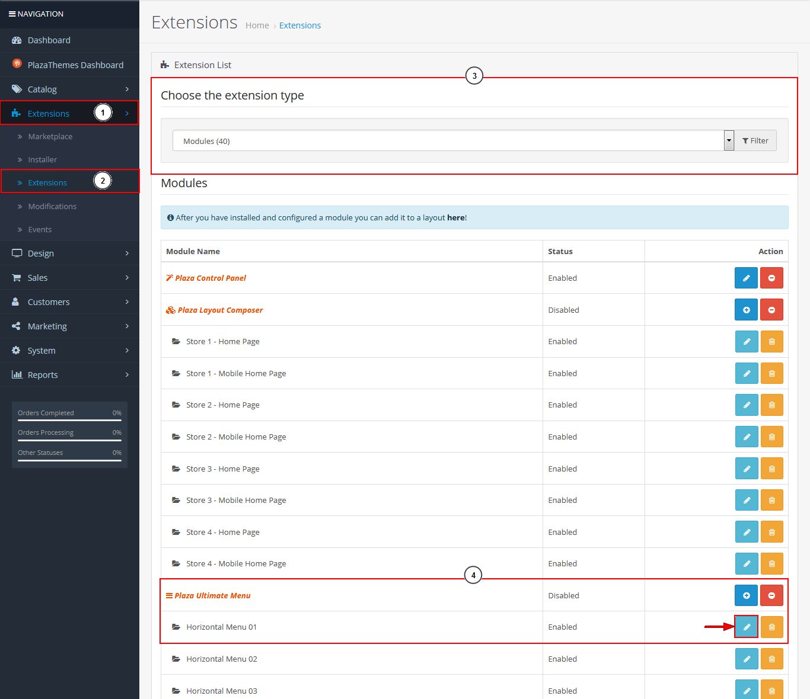The width and height of the screenshot is (810, 699).
Task: Edit Store 3 - Mobile Home Page
Action: point(747,500)
